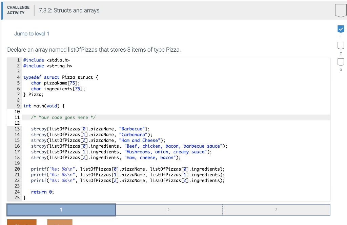The height and width of the screenshot is (225, 347).
Task: Click the 'Your code goes here' editable line
Action: tap(63, 117)
